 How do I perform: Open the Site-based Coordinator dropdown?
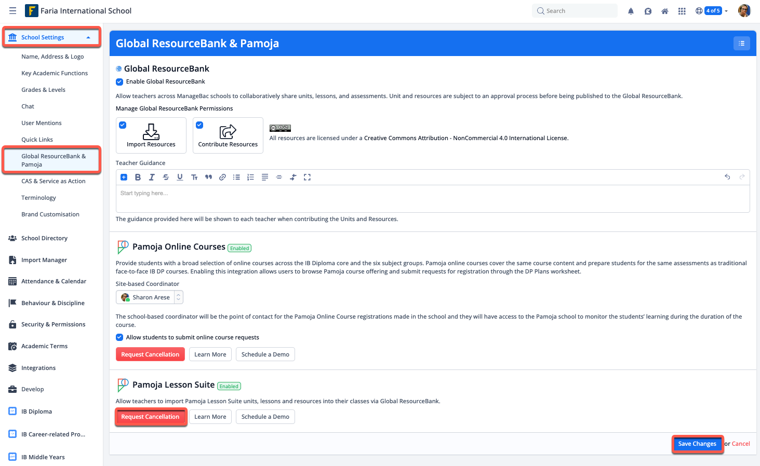tap(150, 297)
